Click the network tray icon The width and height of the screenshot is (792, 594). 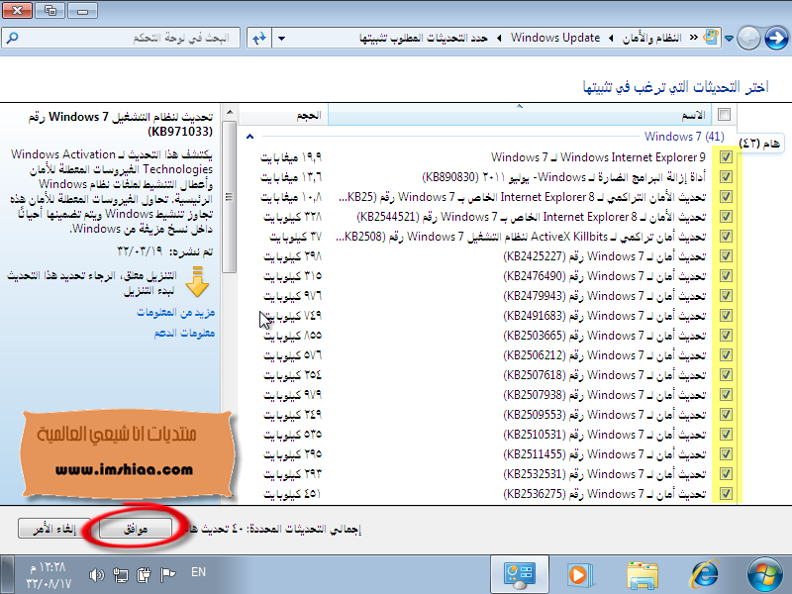click(x=120, y=575)
